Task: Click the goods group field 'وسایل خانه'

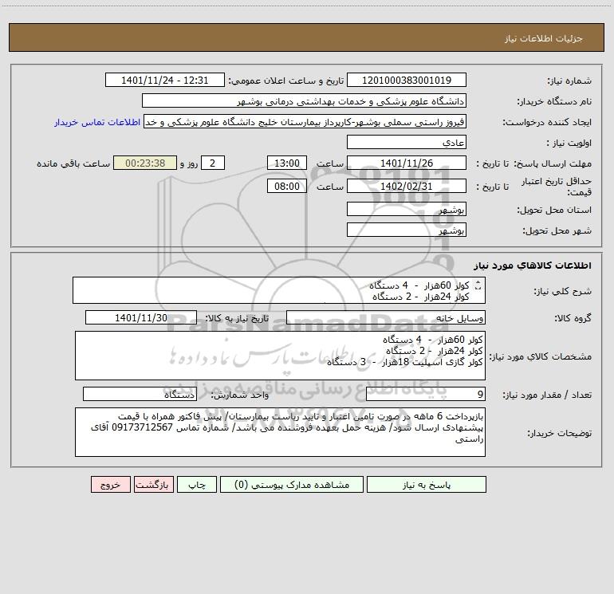Action: click(386, 317)
